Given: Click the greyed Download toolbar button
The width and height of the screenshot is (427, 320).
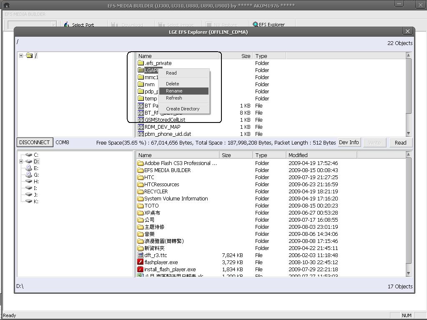Looking at the screenshot, I should [128, 25].
